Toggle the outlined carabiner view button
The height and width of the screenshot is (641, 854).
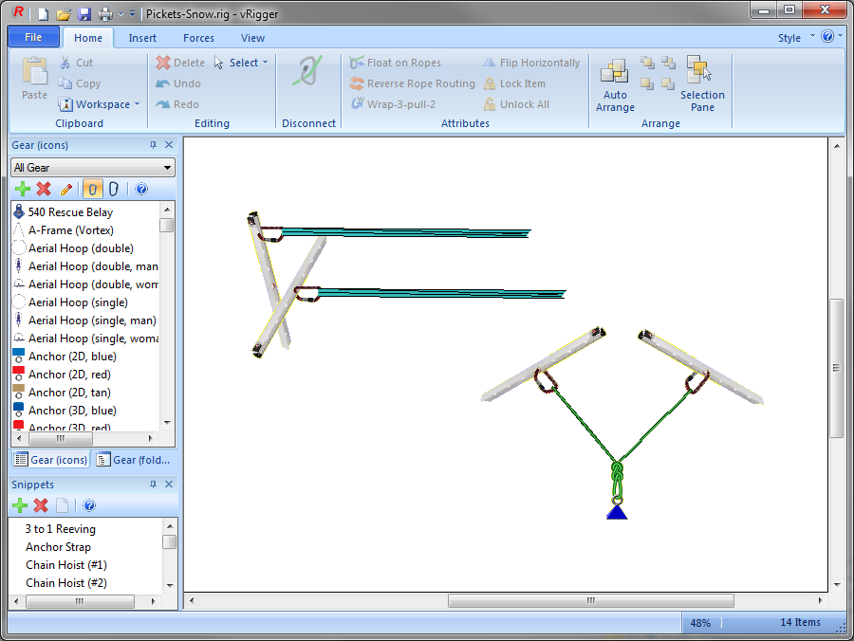coord(114,190)
